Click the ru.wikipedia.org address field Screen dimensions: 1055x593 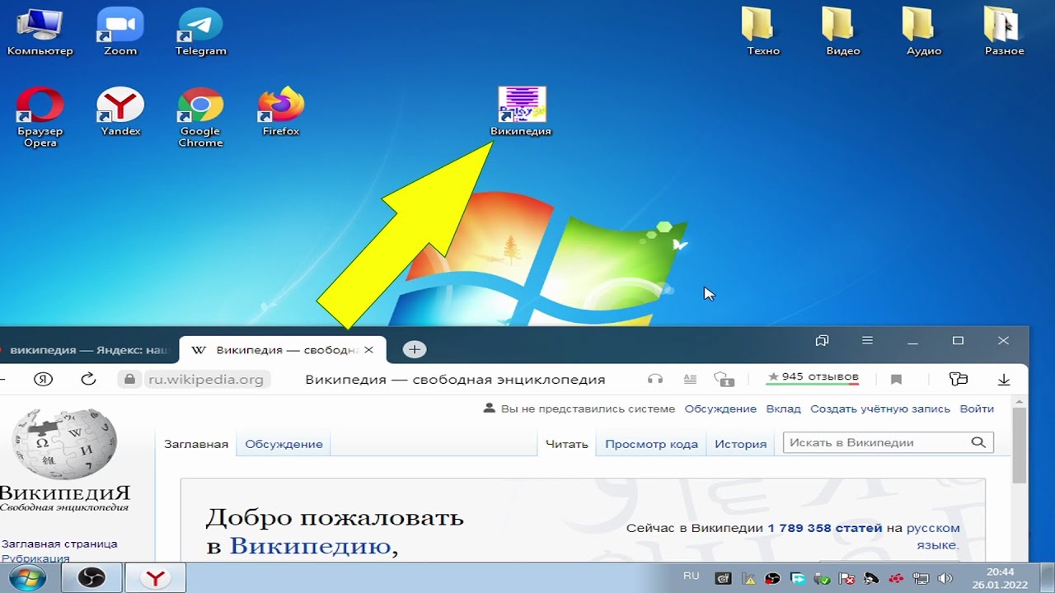[x=205, y=380]
